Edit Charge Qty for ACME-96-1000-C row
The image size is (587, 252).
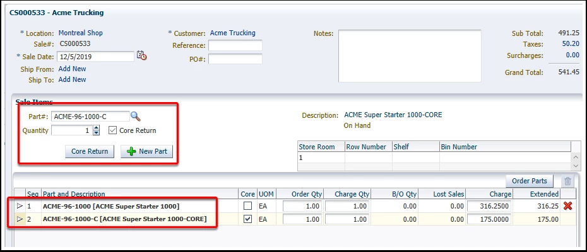(347, 219)
